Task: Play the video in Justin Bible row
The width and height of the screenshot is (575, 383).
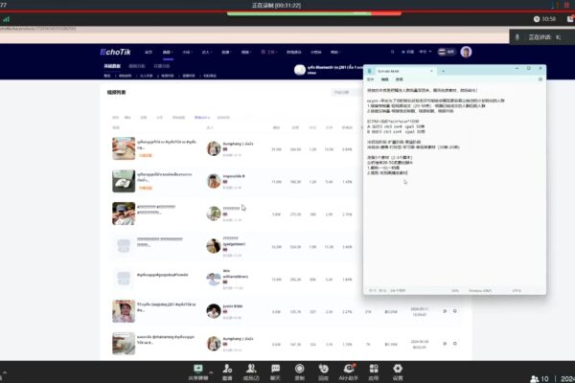Action: click(x=445, y=311)
